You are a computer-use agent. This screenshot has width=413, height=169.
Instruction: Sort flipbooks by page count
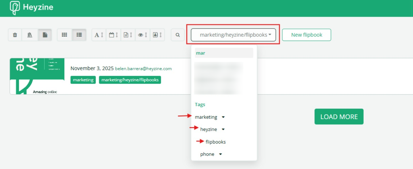[128, 35]
